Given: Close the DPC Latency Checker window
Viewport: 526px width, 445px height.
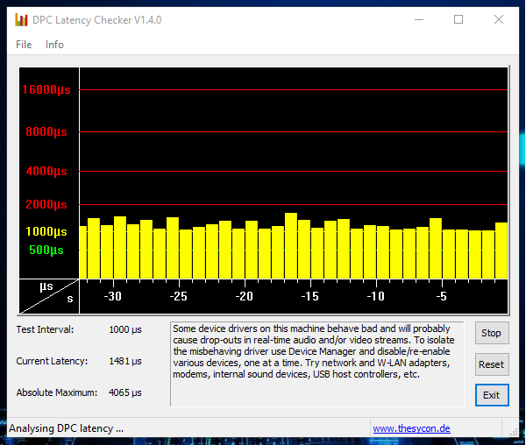Looking at the screenshot, I should click(499, 19).
